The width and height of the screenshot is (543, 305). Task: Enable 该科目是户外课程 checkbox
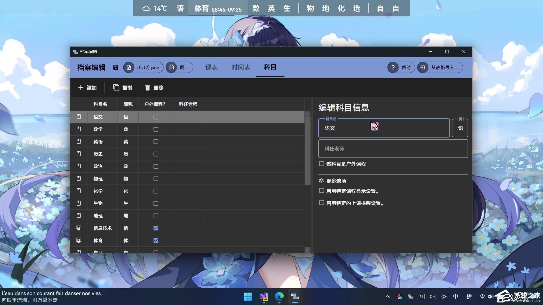pos(322,164)
